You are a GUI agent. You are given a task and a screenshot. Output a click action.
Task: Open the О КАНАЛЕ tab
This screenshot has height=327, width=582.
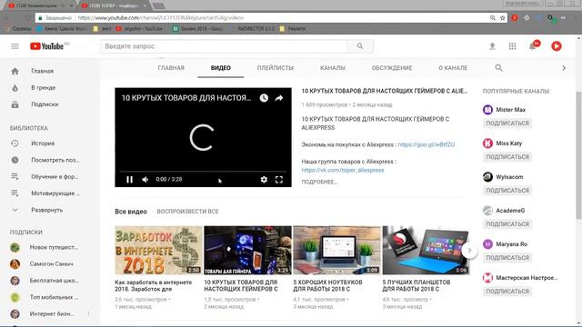click(453, 68)
